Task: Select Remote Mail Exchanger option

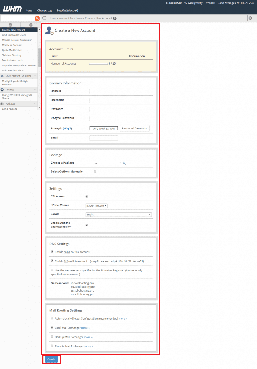Action: click(x=52, y=346)
